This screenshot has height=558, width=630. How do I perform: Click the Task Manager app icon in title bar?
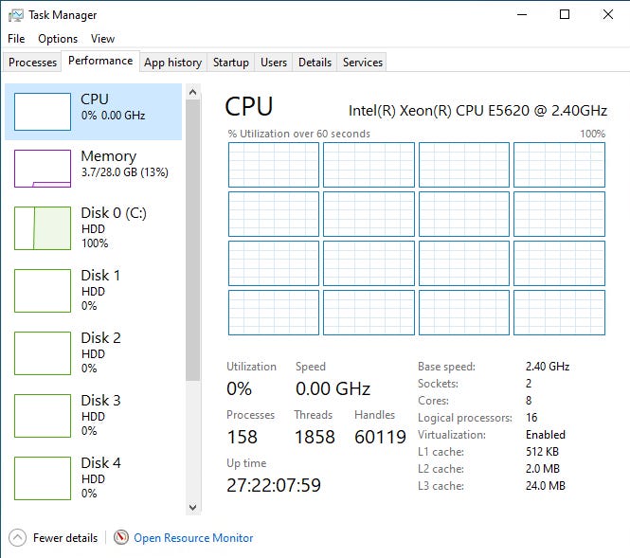(x=16, y=15)
